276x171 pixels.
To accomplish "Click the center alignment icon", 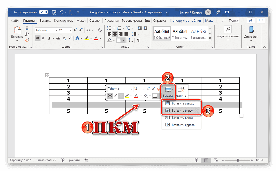I will [115, 34].
